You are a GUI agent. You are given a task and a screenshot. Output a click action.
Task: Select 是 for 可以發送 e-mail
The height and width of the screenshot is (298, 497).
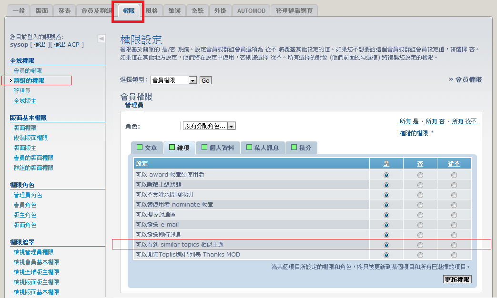click(x=386, y=225)
